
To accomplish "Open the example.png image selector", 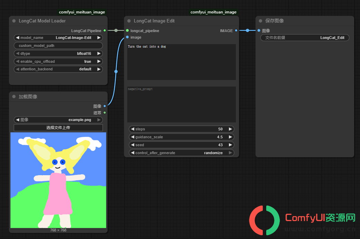I will coord(58,120).
